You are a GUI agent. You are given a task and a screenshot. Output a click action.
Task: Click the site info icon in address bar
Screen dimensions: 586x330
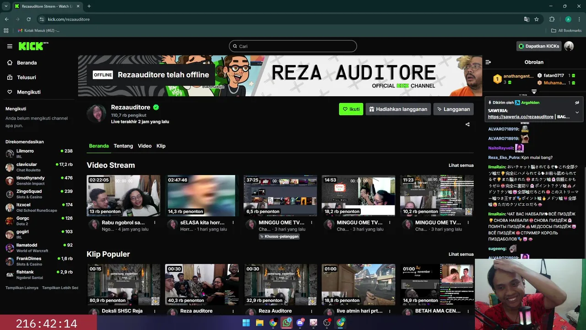coord(42,19)
